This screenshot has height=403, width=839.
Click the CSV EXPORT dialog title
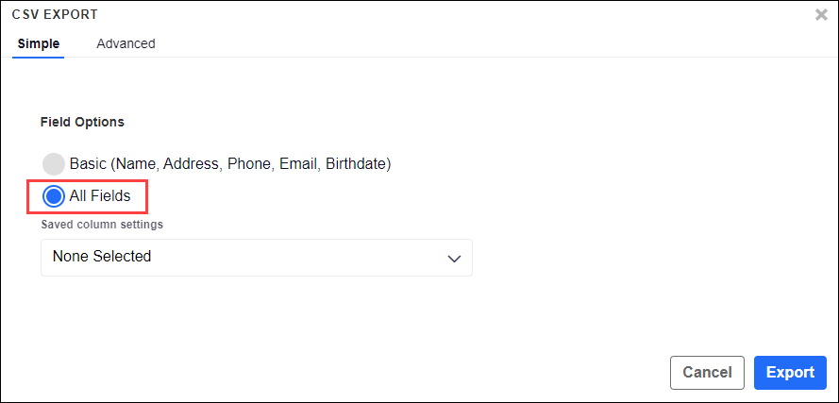pos(55,15)
